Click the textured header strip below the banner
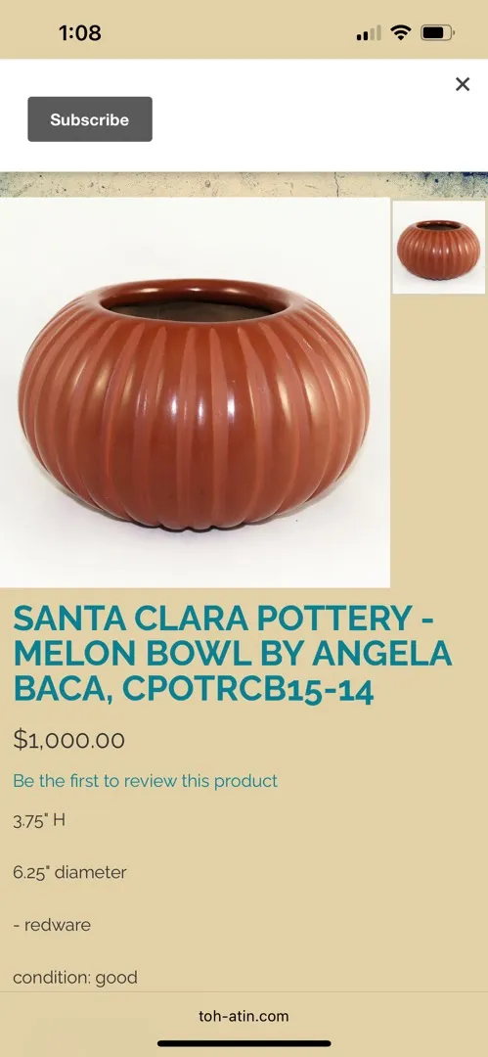The width and height of the screenshot is (488, 1057). 244,184
